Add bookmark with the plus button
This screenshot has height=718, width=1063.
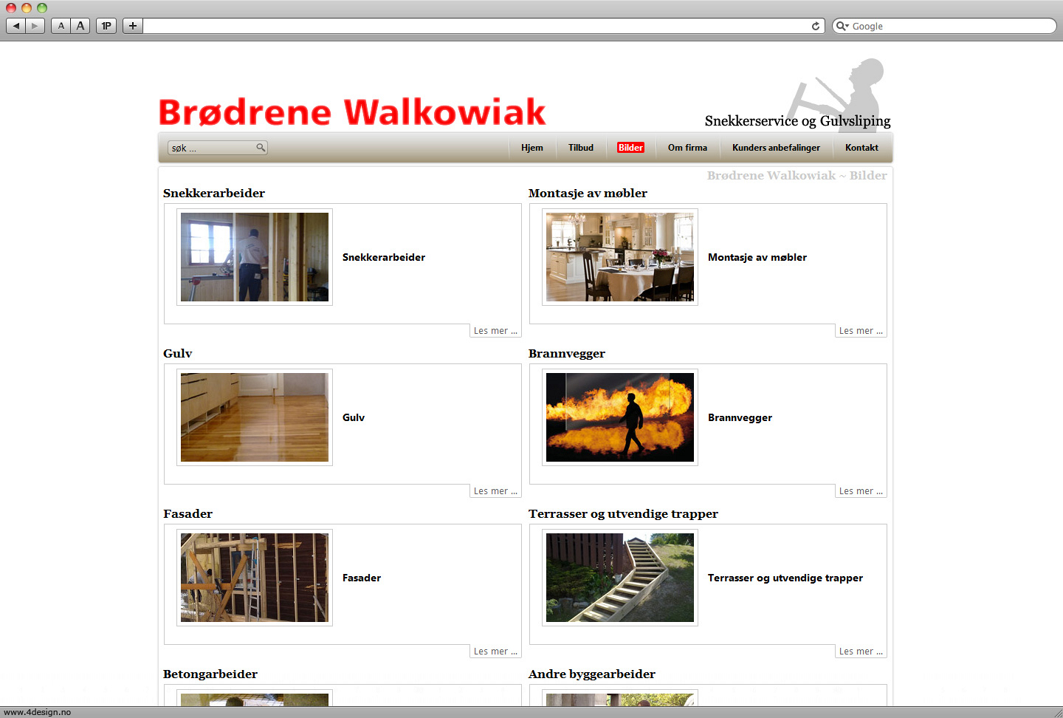tap(133, 26)
